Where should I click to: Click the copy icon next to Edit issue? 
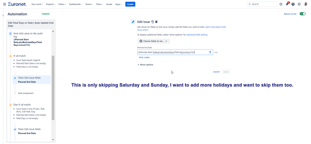[x=153, y=22]
